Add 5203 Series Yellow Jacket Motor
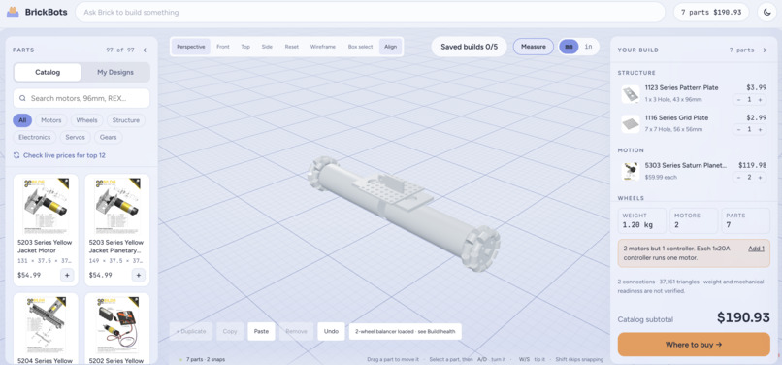This screenshot has width=782, height=365. click(x=67, y=275)
